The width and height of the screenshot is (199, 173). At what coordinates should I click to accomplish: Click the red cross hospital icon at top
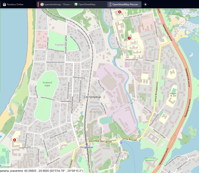click(119, 12)
